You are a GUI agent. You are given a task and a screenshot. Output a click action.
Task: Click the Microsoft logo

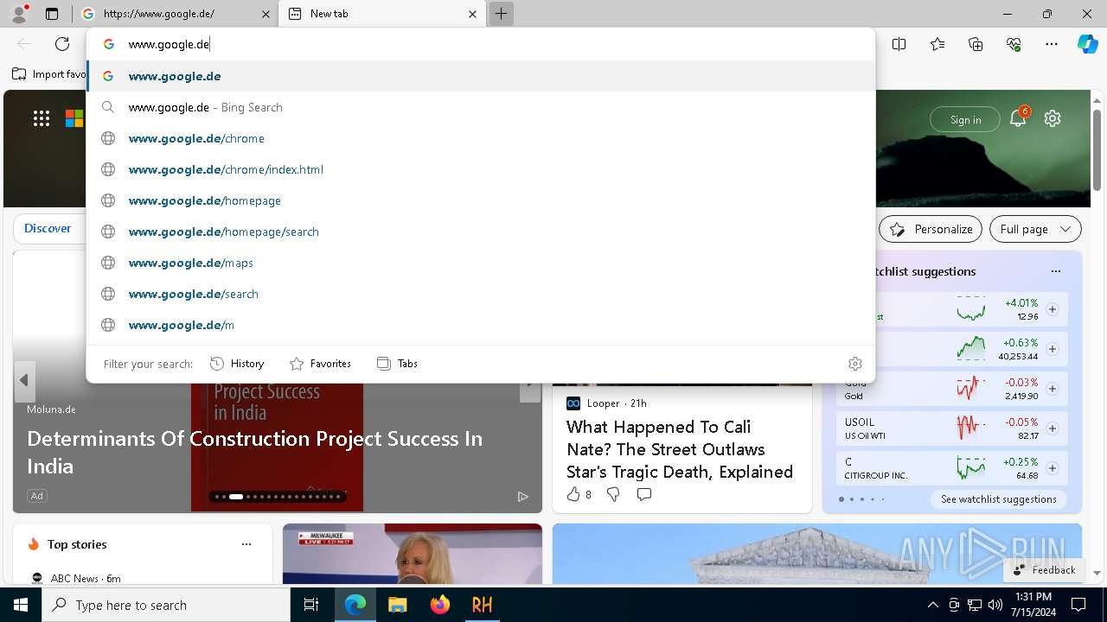(74, 119)
